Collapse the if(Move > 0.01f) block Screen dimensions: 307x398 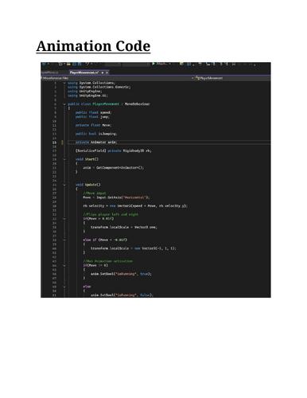[x=64, y=219]
